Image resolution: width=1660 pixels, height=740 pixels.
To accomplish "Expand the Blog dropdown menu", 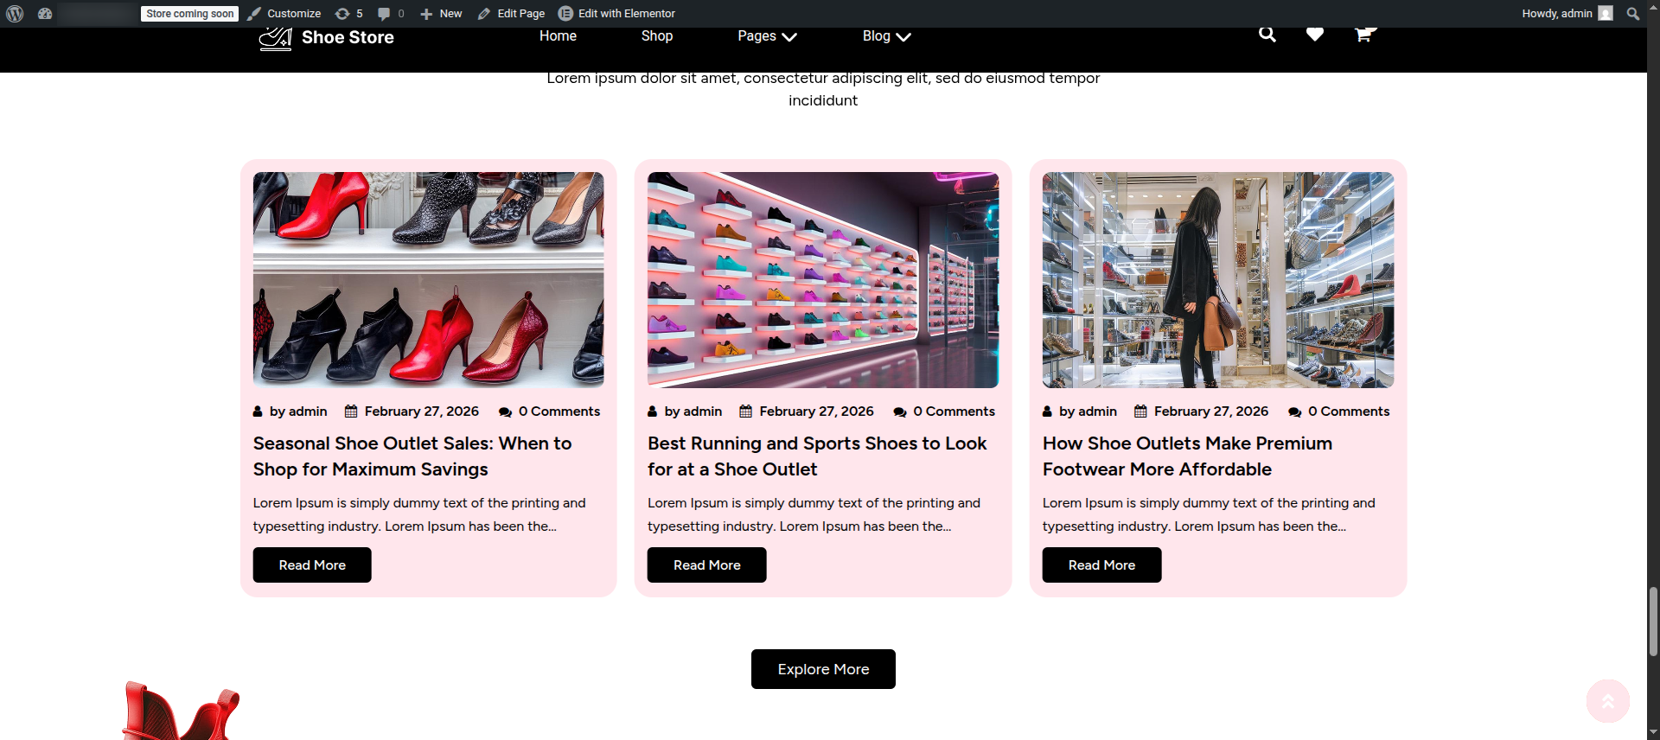I will click(x=886, y=36).
